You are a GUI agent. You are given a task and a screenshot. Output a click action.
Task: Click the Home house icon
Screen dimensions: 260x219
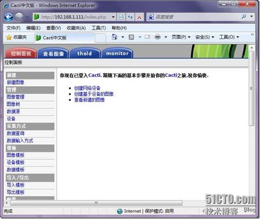(115, 37)
